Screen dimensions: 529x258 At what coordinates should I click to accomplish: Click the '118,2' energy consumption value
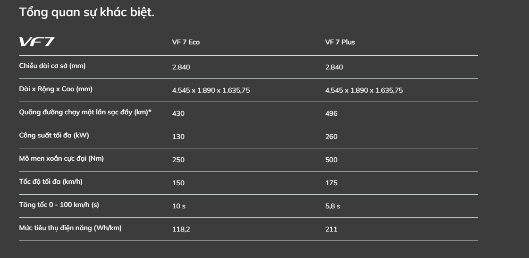point(181,229)
